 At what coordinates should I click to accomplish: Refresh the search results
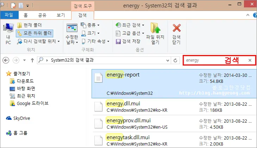pyautogui.click(x=175, y=60)
